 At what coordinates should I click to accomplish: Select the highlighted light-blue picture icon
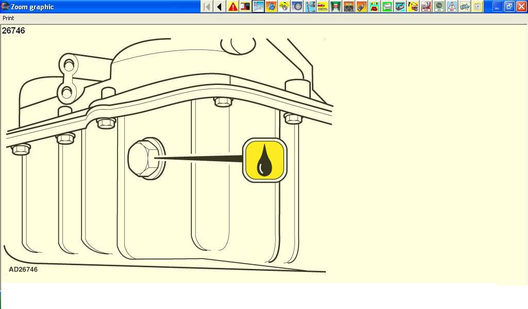[259, 6]
